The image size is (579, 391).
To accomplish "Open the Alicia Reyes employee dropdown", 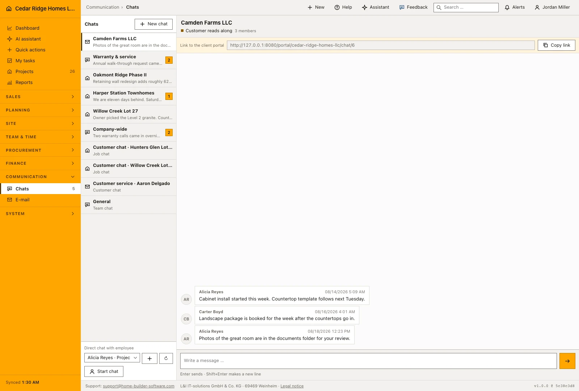I will (112, 358).
